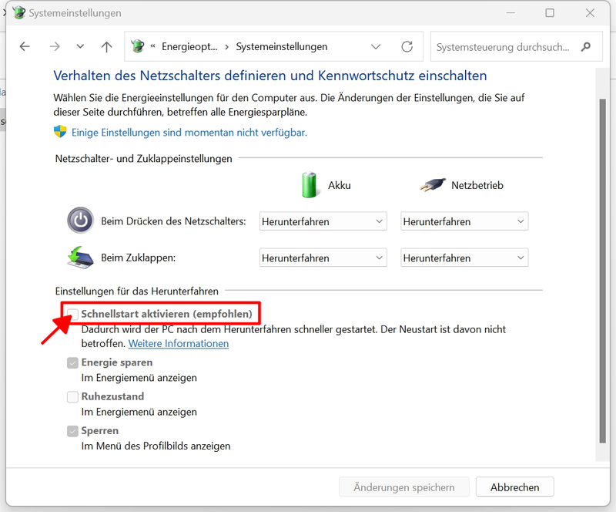This screenshot has width=616, height=512.
Task: Open the recent locations chevron
Action: [80, 47]
